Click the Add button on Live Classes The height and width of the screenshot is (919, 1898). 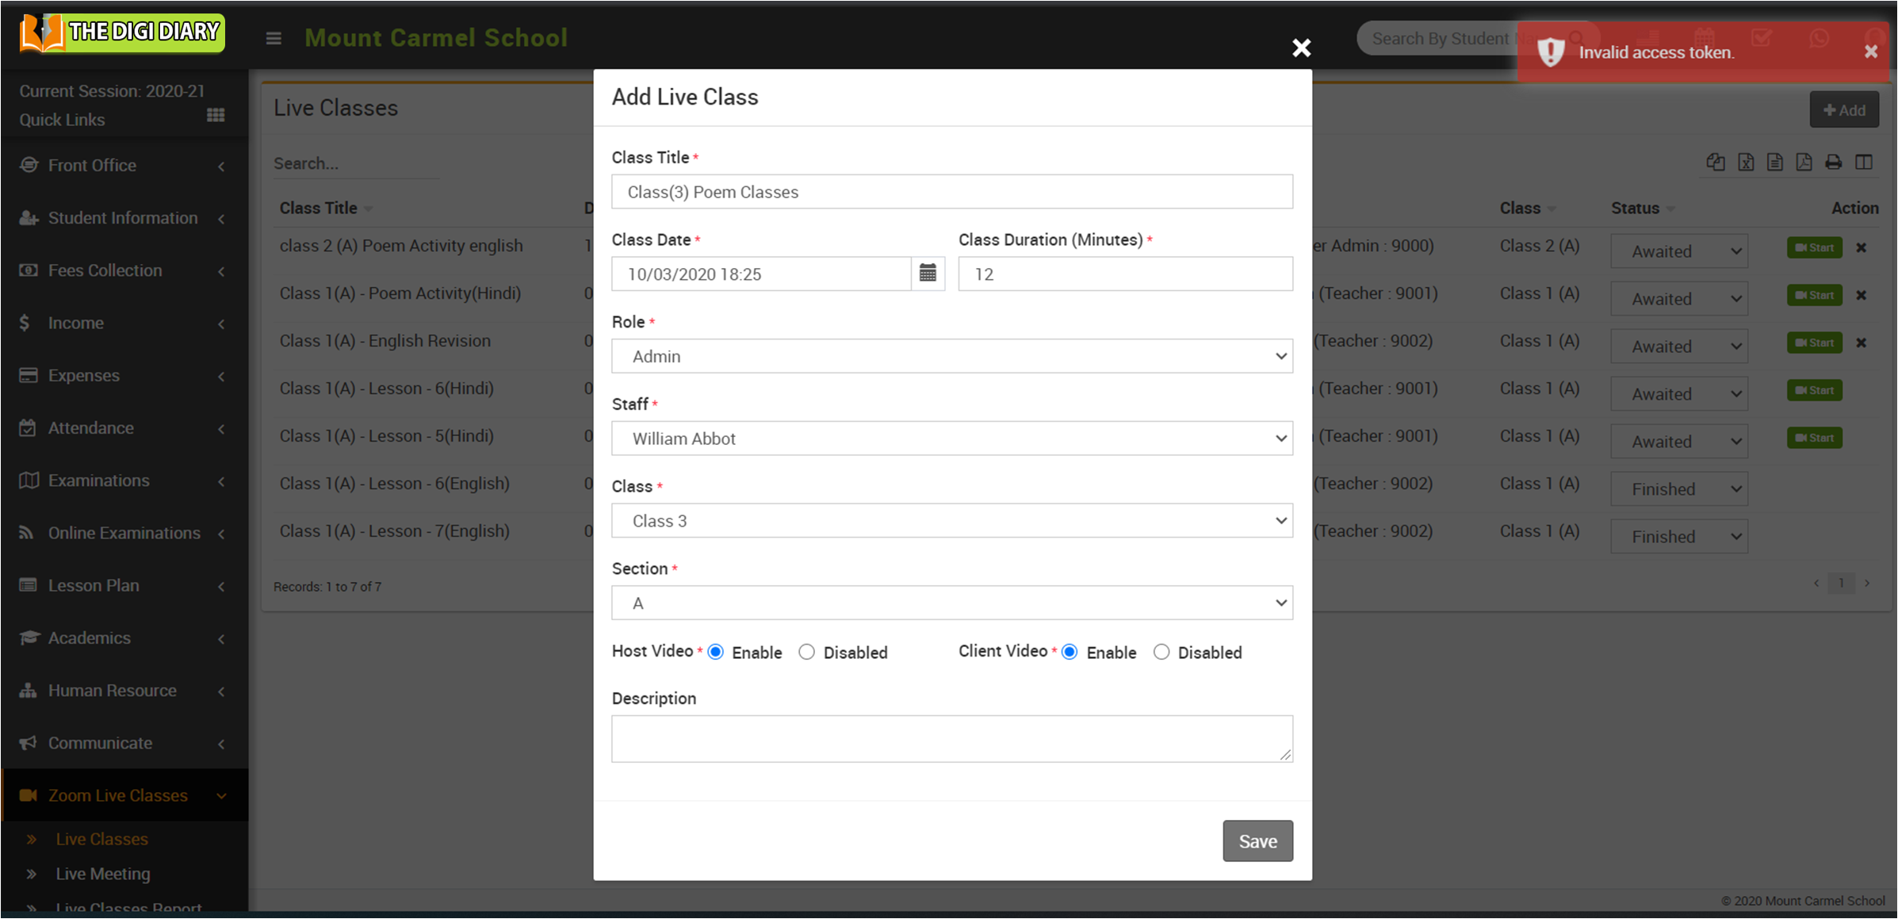point(1843,110)
